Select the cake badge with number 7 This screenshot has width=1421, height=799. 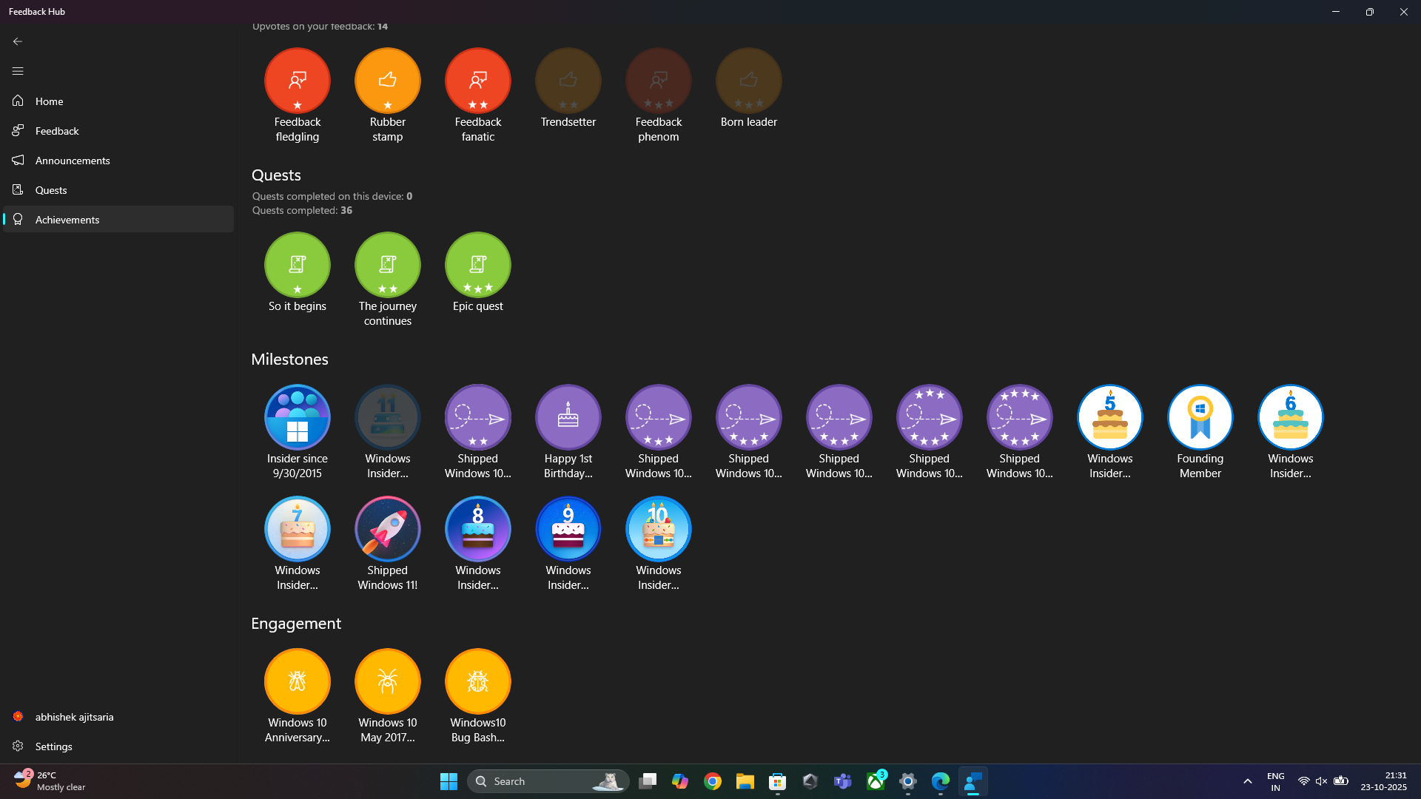pos(298,530)
